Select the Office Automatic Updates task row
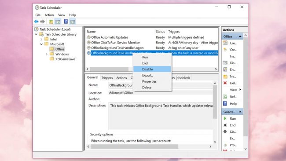 click(152, 37)
